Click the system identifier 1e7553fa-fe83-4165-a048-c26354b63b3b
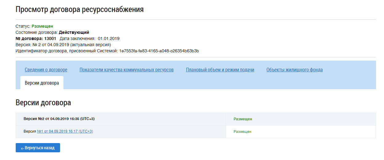 coord(159,51)
